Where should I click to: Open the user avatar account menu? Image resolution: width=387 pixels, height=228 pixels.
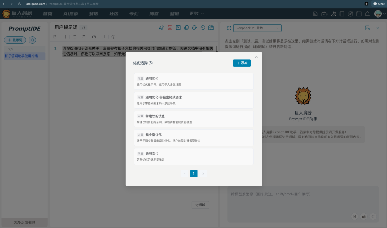pyautogui.click(x=379, y=14)
